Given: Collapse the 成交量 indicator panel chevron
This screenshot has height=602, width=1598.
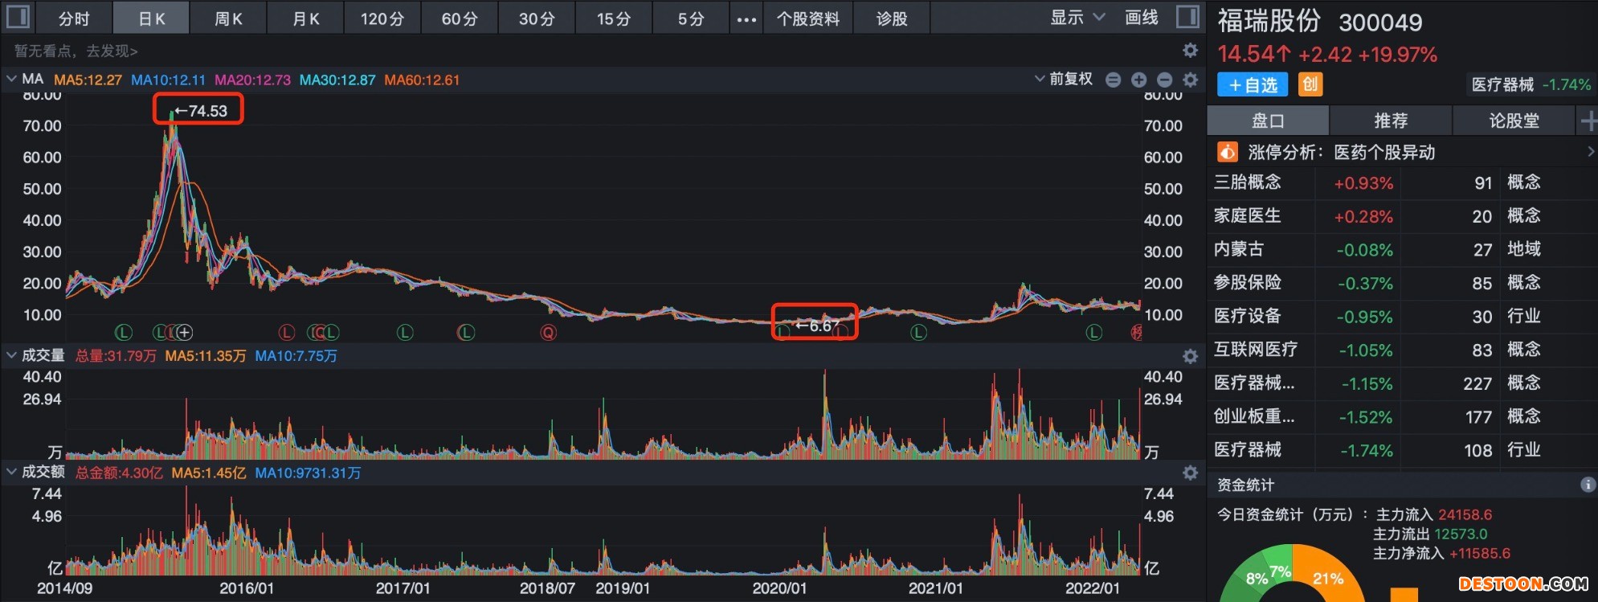Looking at the screenshot, I should (x=11, y=355).
